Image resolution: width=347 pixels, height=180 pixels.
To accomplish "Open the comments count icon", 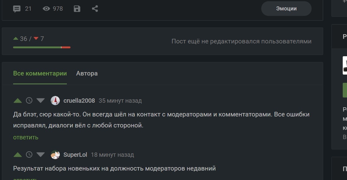I will click(17, 9).
